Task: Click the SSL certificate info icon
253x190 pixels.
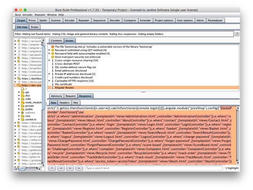Action: [52, 84]
